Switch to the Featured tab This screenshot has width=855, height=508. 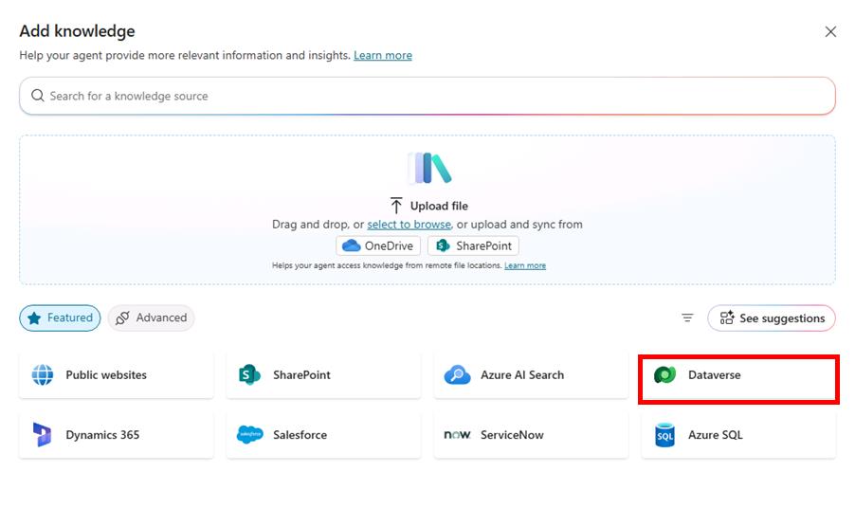(x=60, y=318)
